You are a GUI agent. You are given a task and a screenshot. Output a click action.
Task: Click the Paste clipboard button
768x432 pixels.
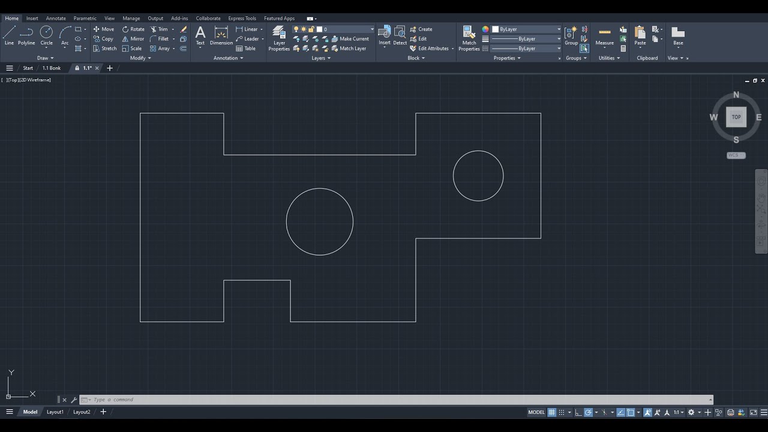coord(640,35)
